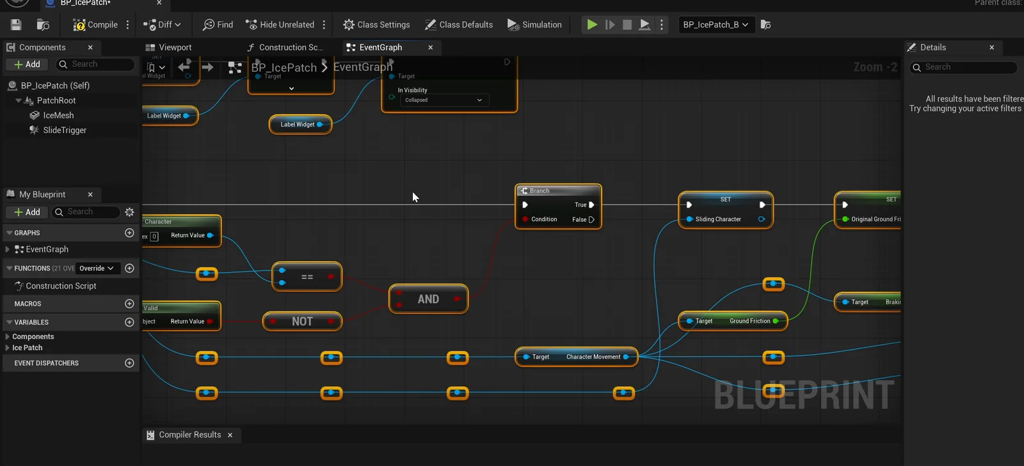Click Hide Unrelated button
The height and width of the screenshot is (466, 1024).
(x=280, y=25)
